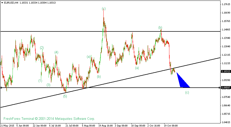Click the 18 Sep 00:00 date label
231x127 pixels.
(138, 125)
